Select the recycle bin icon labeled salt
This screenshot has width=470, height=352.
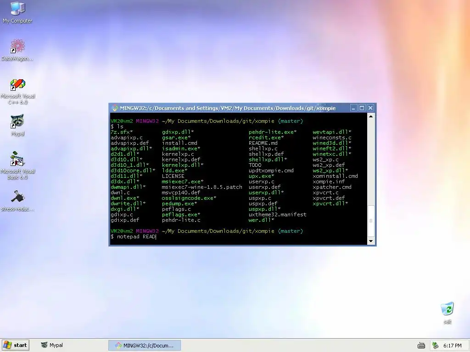pyautogui.click(x=447, y=313)
